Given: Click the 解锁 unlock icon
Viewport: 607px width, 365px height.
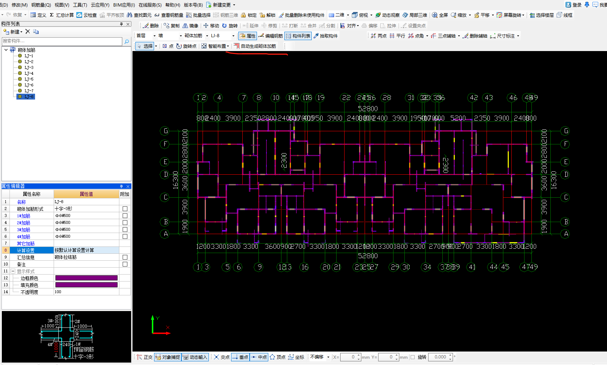Looking at the screenshot, I should point(262,15).
